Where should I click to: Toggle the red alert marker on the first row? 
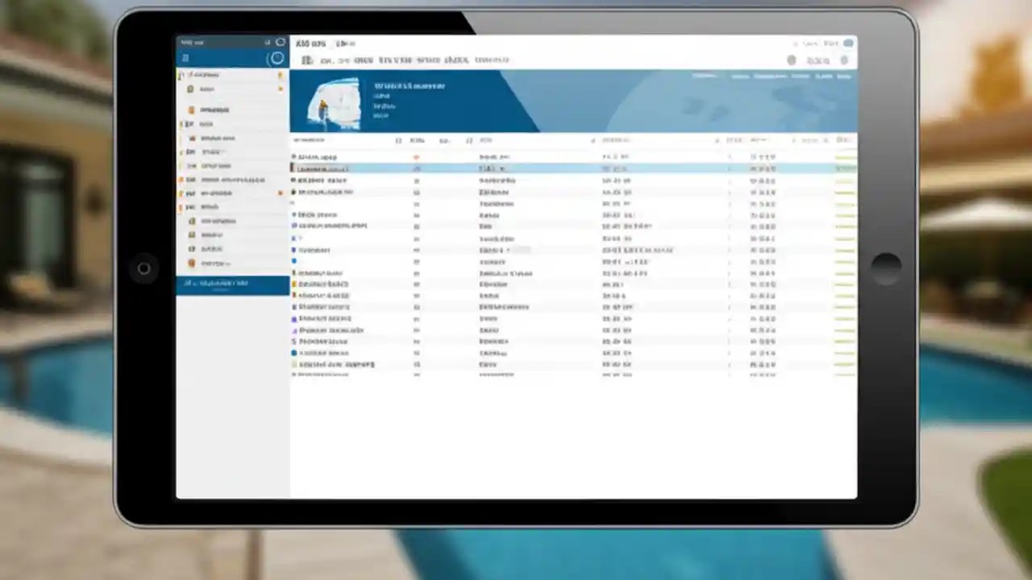coord(417,157)
